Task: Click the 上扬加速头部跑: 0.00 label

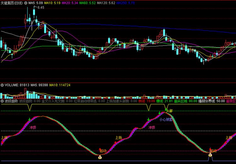Action: [x=121, y=101]
